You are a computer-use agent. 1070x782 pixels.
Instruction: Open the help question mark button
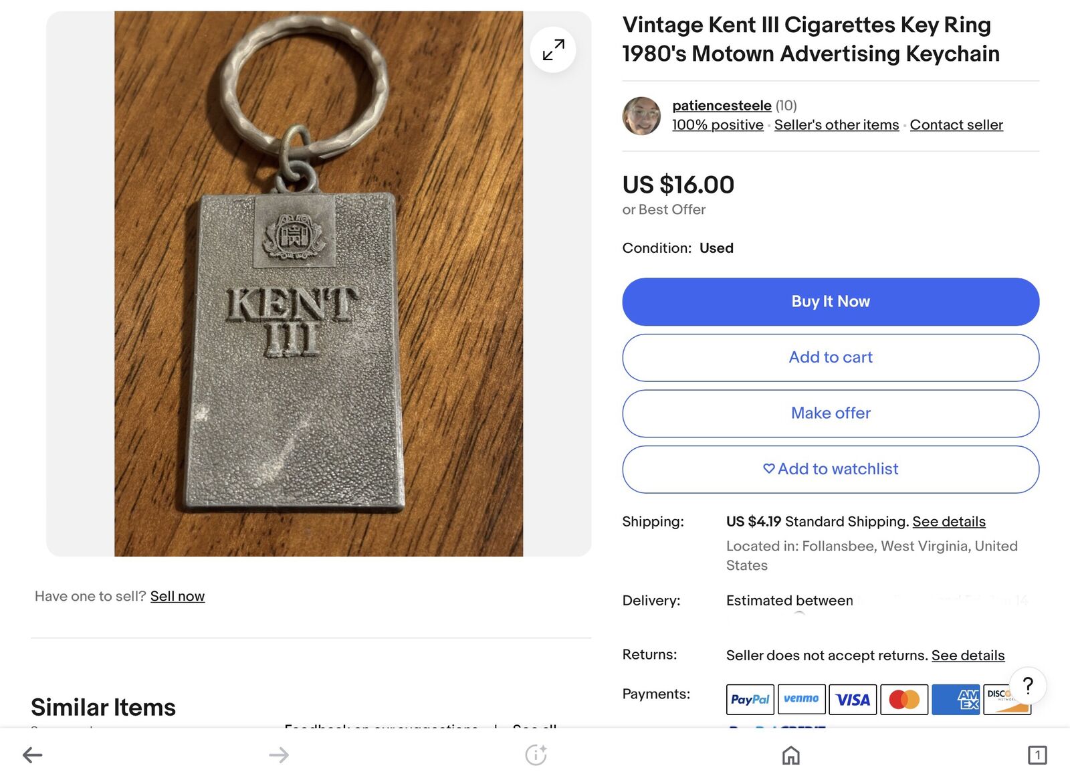pyautogui.click(x=1027, y=685)
